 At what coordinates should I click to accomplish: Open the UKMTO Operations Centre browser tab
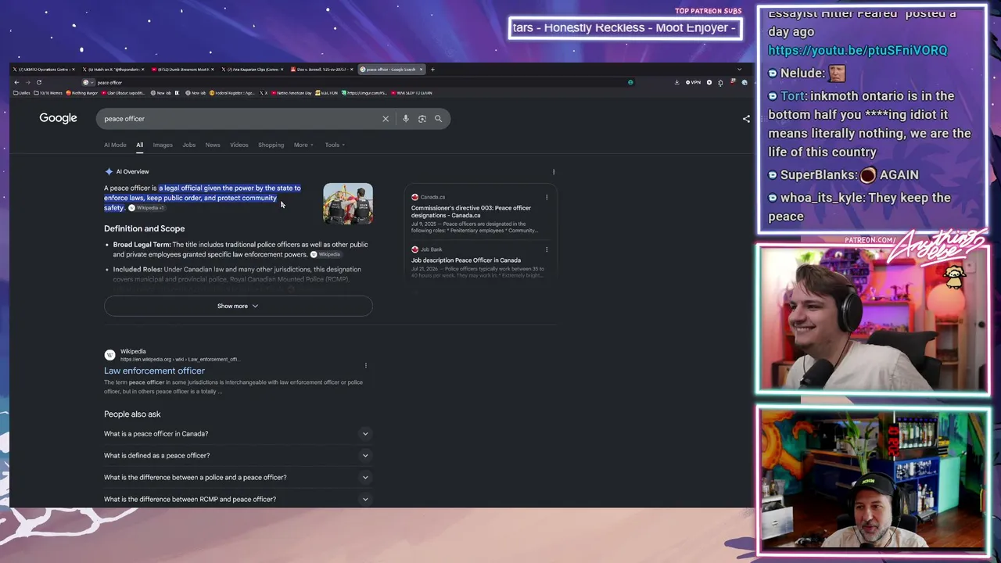point(45,70)
